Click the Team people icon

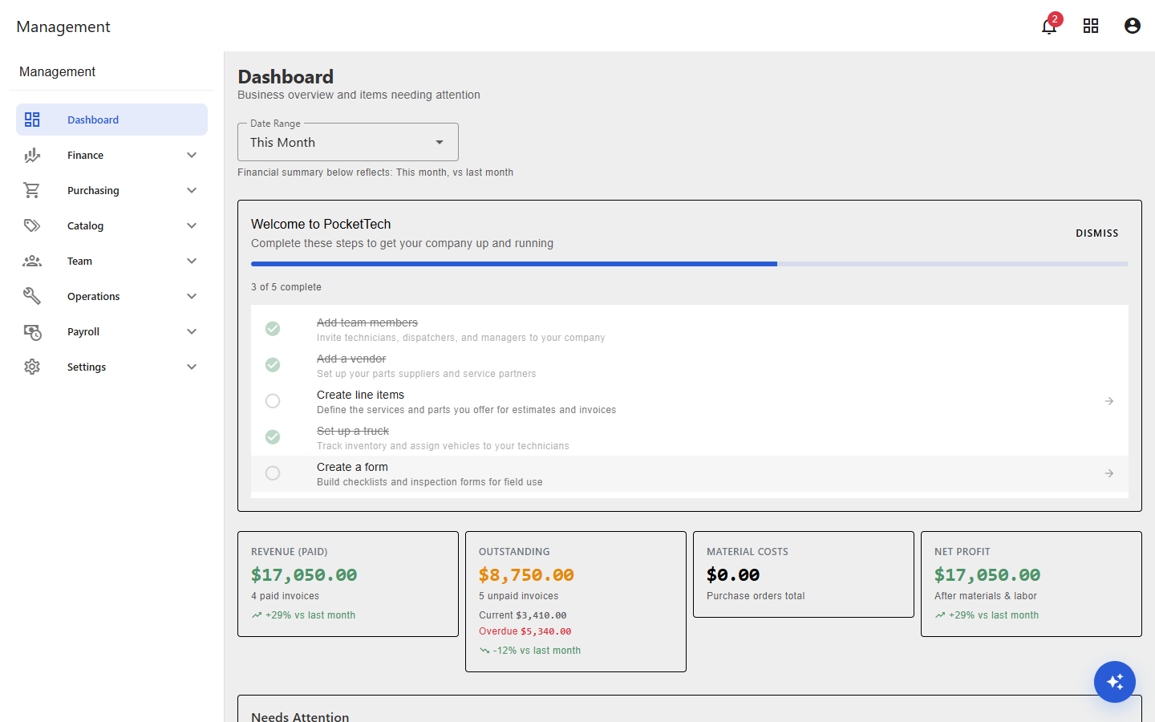(x=32, y=261)
